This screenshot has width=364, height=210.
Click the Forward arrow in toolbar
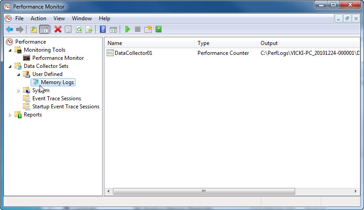pyautogui.click(x=20, y=30)
